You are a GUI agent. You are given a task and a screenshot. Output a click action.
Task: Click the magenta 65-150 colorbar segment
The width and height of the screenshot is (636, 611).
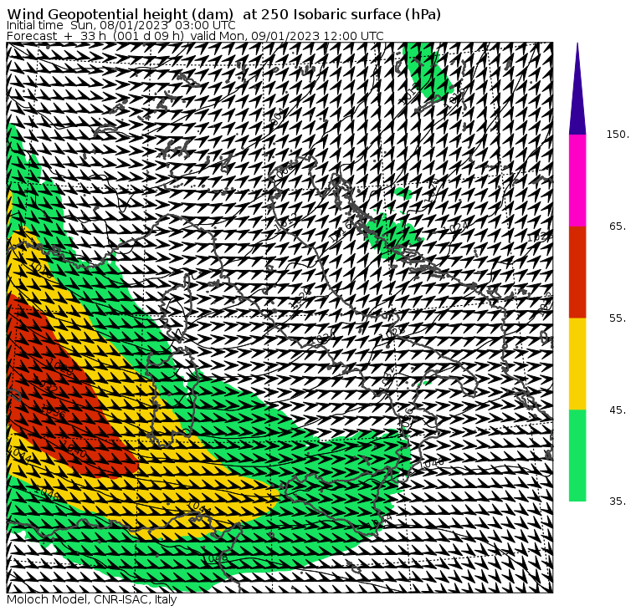tap(577, 181)
